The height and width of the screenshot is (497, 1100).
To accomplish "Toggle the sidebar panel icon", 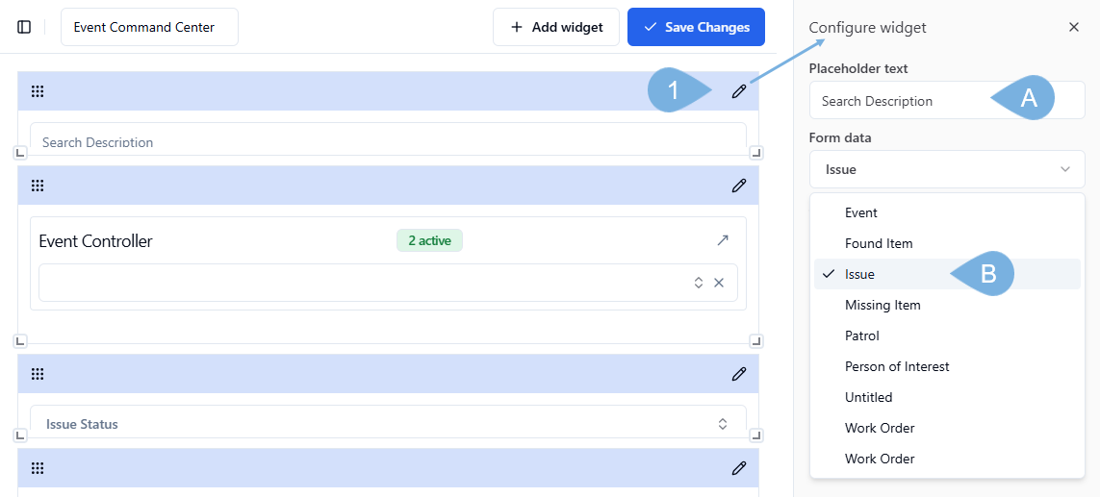I will pos(24,27).
